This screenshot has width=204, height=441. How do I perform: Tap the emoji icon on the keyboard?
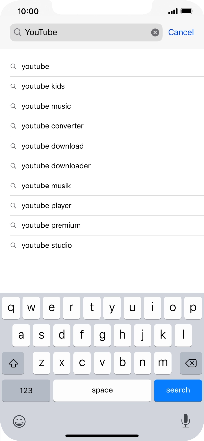[19, 422]
